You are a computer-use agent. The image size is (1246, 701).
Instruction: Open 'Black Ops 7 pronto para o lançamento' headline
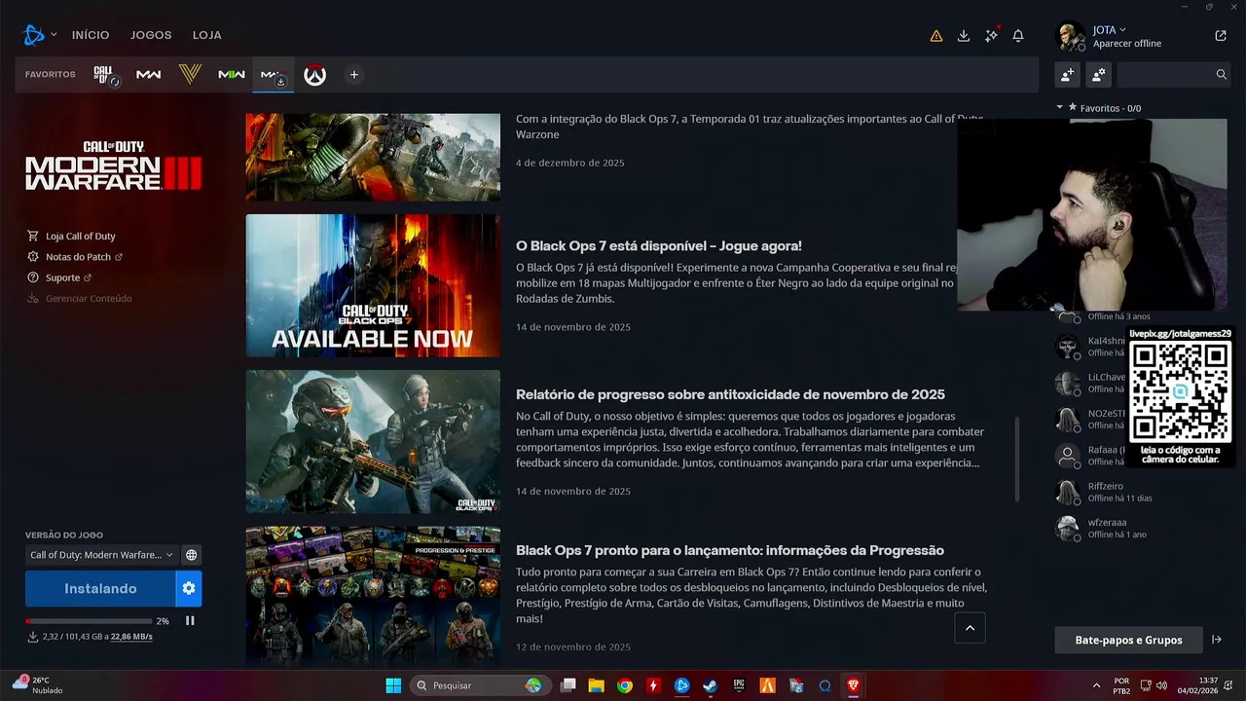coord(730,550)
